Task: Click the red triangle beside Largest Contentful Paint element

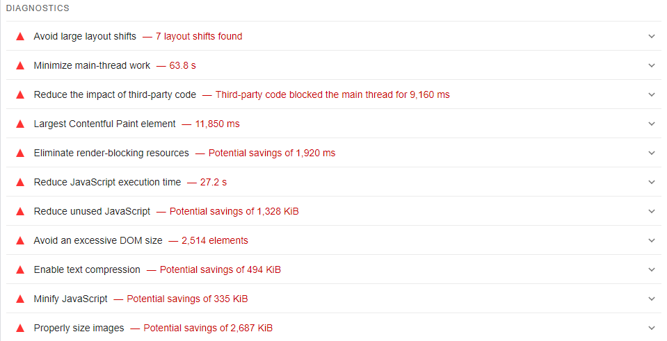Action: pyautogui.click(x=20, y=124)
